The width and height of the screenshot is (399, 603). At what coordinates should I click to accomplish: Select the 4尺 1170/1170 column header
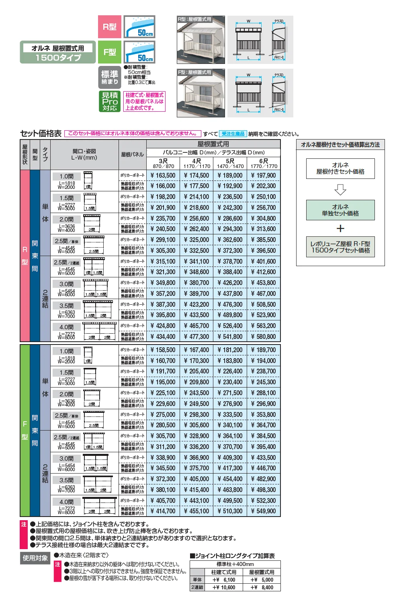tap(196, 163)
